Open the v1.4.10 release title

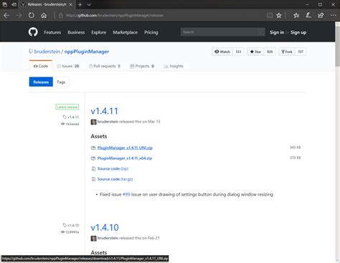coord(105,227)
